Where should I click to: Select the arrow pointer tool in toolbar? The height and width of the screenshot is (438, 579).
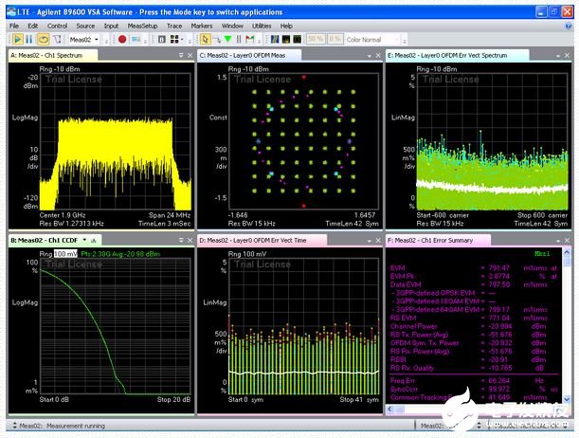coord(207,39)
